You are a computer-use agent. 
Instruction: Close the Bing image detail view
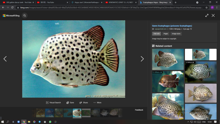[x=213, y=15]
